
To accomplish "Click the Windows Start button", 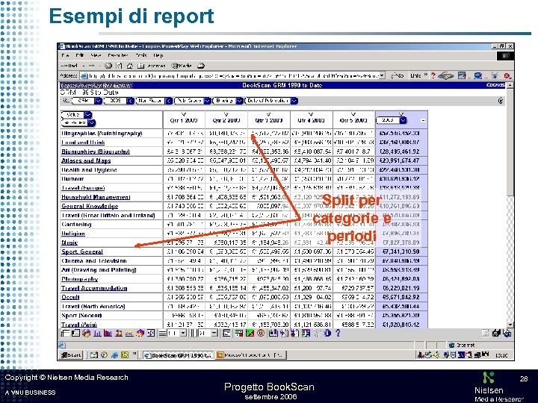I will (x=71, y=355).
